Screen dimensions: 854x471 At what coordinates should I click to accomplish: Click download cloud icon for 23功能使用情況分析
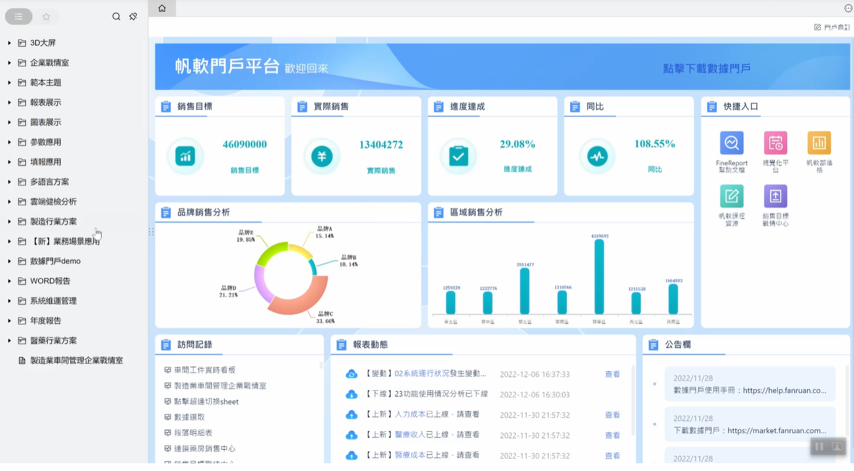click(352, 394)
